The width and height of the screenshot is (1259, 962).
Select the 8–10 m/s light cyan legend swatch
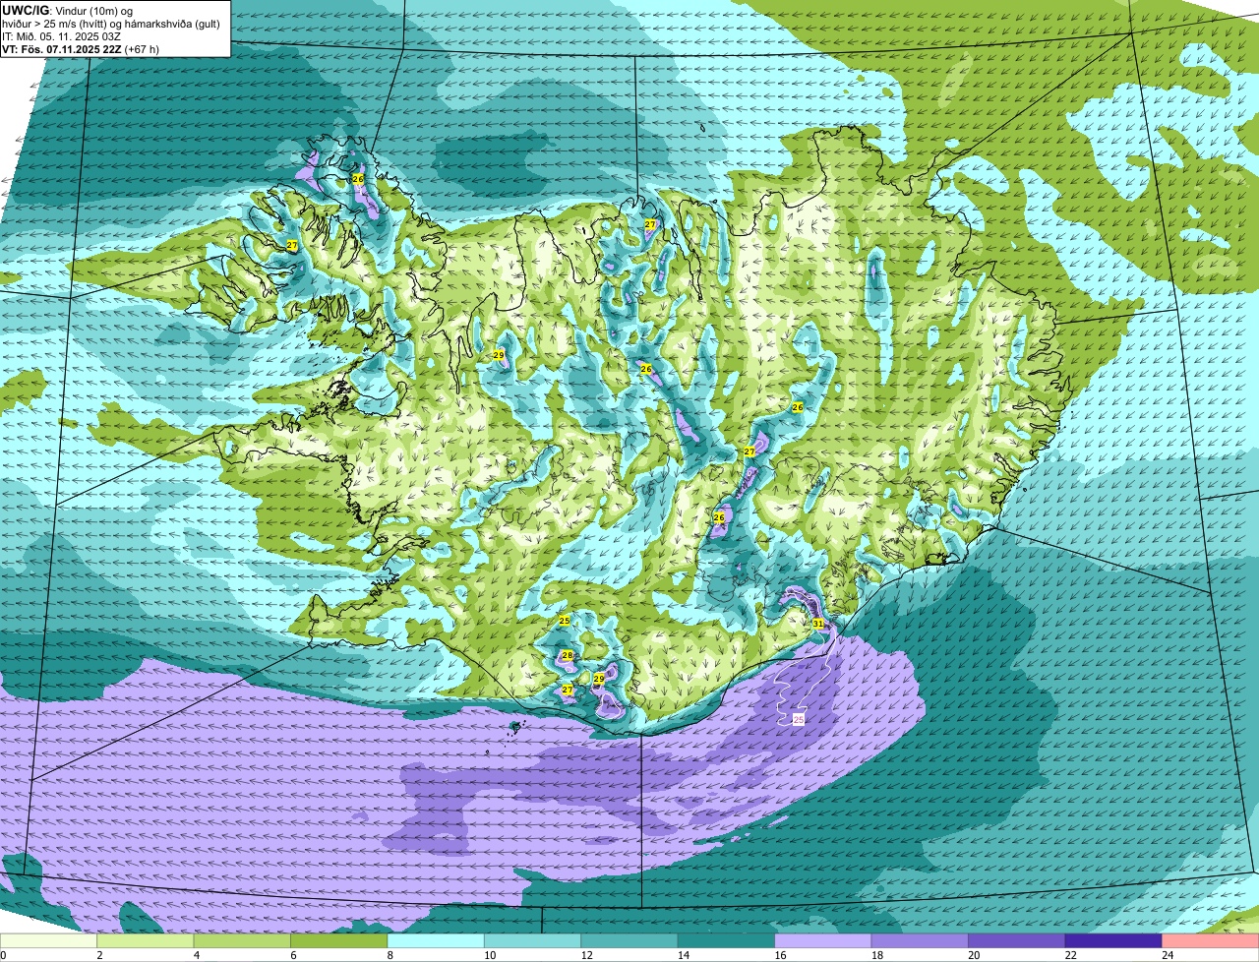coord(436,940)
